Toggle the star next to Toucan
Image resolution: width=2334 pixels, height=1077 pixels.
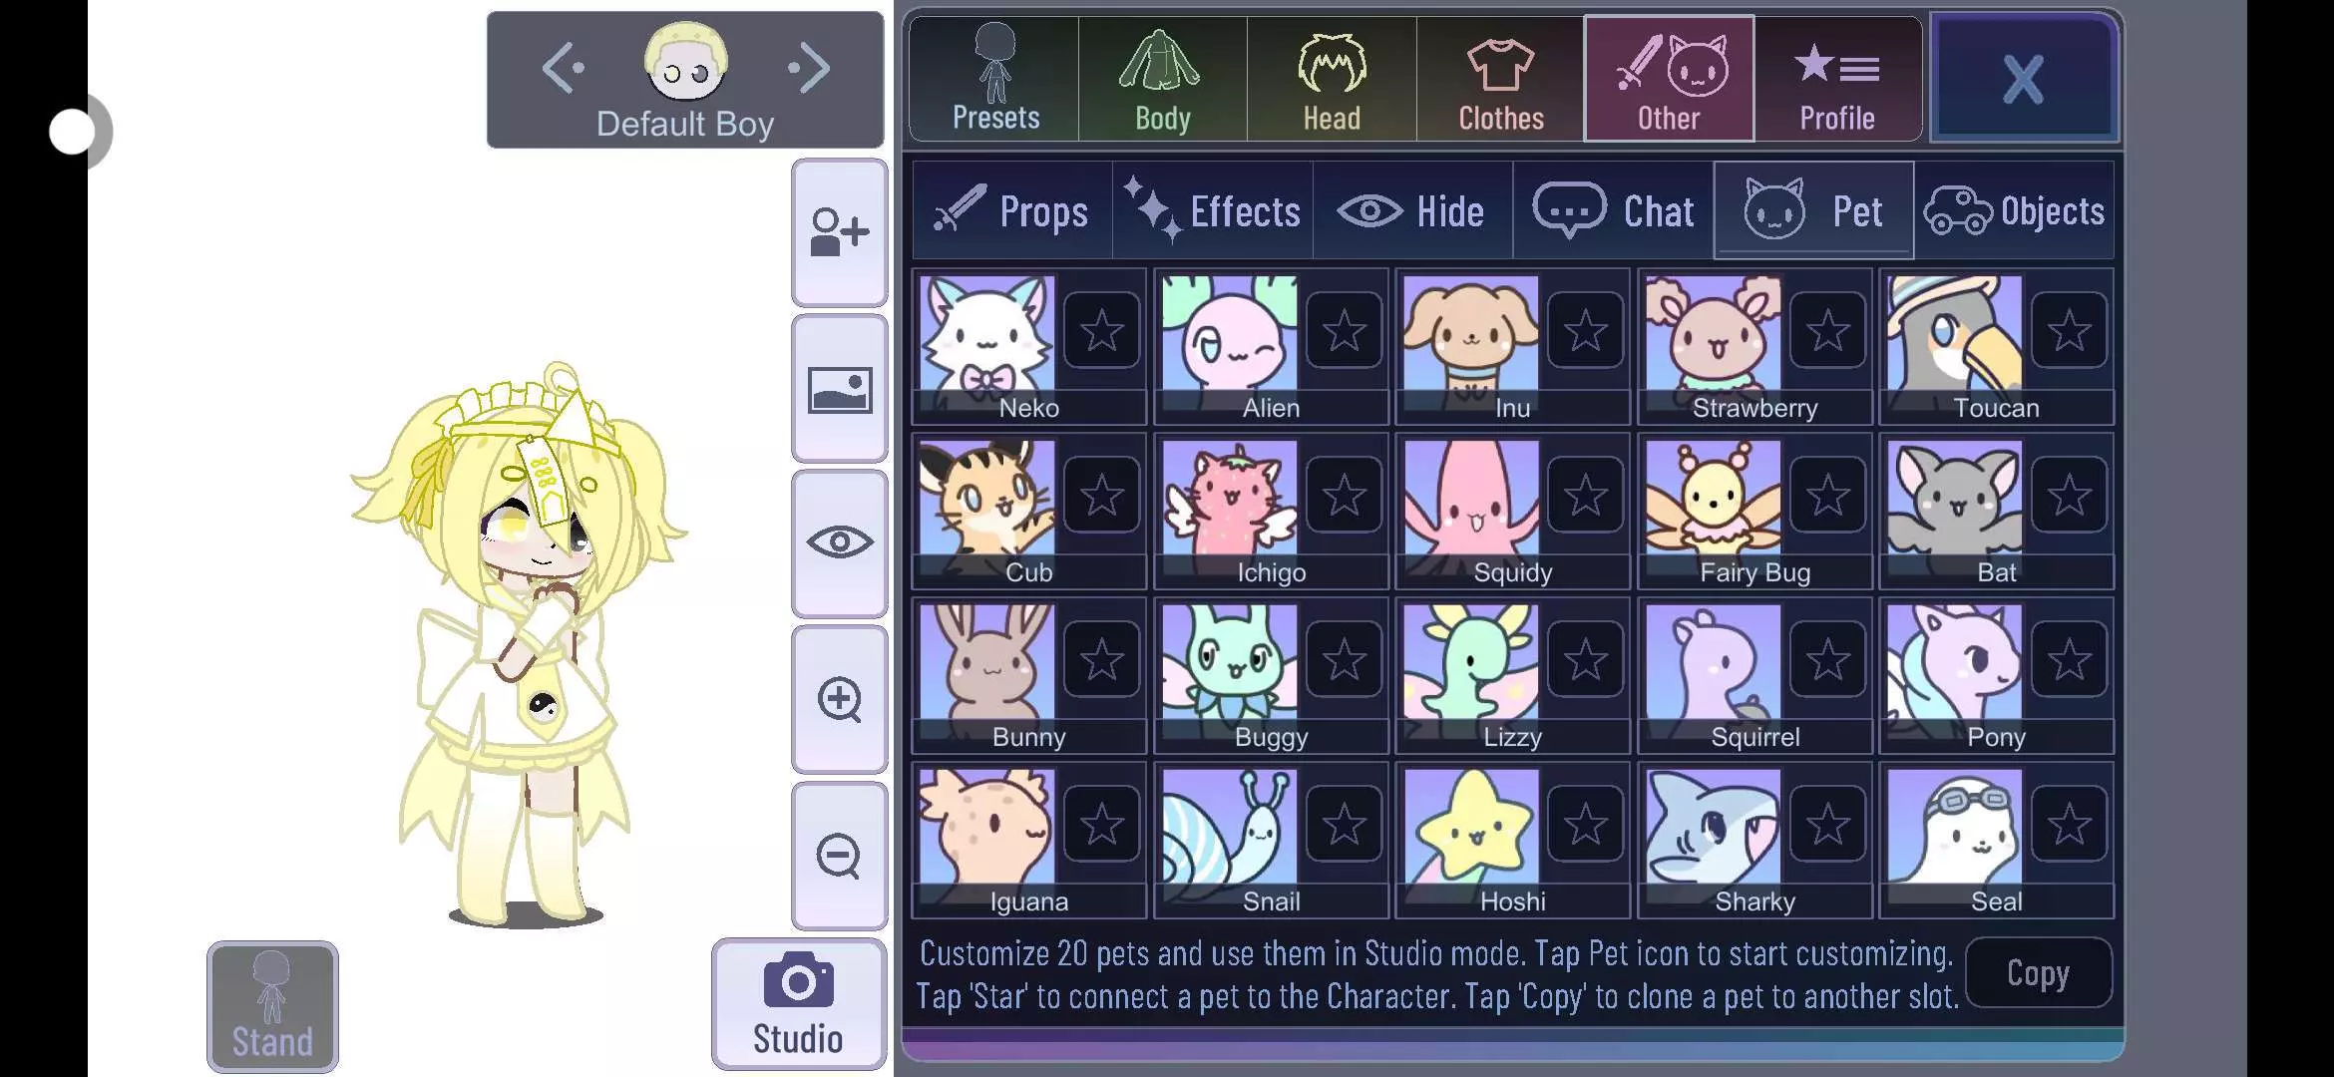tap(2070, 331)
